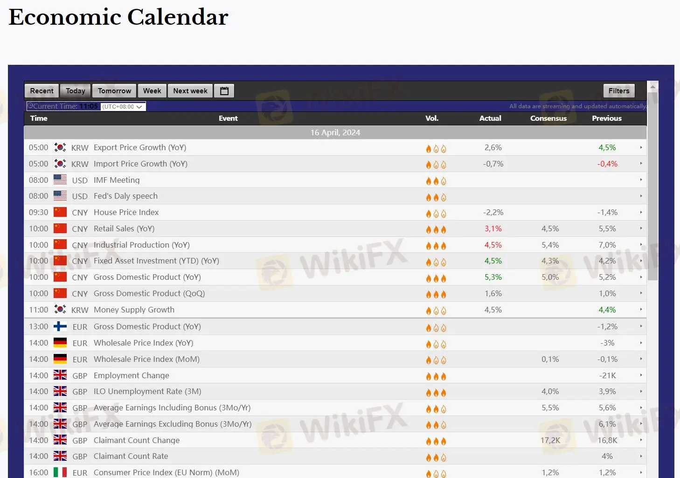Click South Korea flag on Export Price Growth row
680x478 pixels.
[x=60, y=147]
